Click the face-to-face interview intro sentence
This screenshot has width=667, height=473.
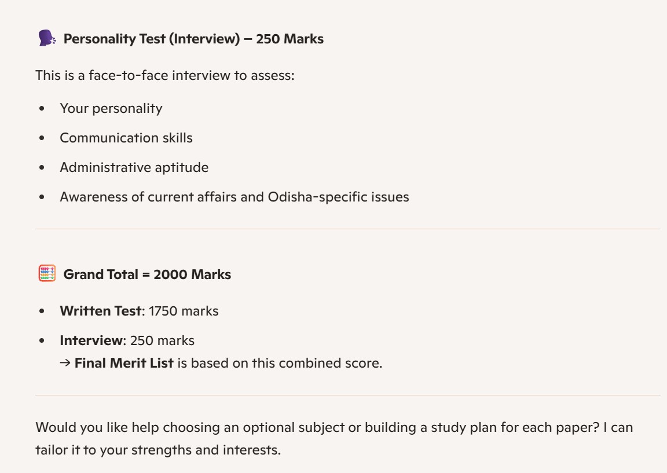click(165, 75)
